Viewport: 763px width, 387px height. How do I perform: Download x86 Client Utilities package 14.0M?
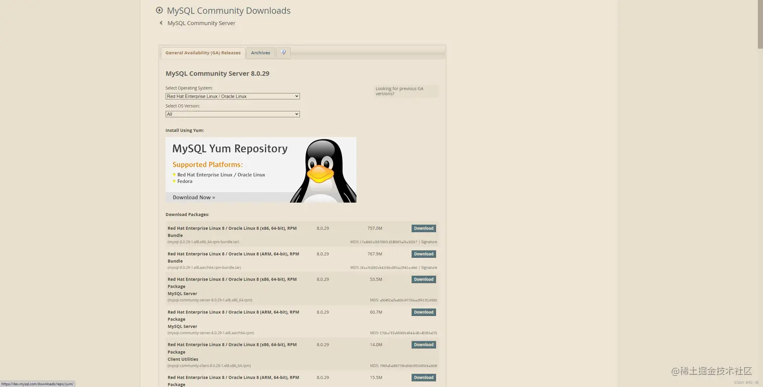pyautogui.click(x=424, y=345)
